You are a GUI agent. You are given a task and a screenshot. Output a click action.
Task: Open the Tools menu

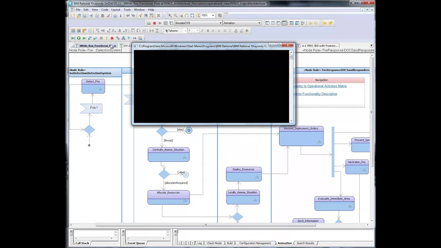(x=127, y=10)
